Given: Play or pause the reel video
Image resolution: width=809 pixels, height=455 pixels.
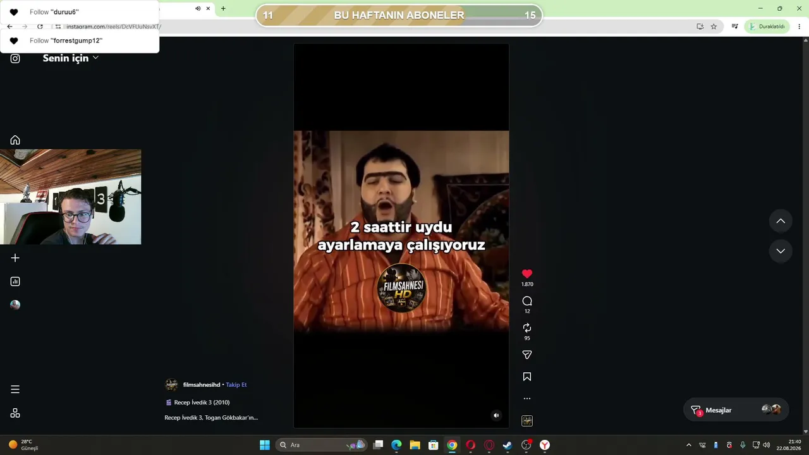Looking at the screenshot, I should tap(401, 235).
